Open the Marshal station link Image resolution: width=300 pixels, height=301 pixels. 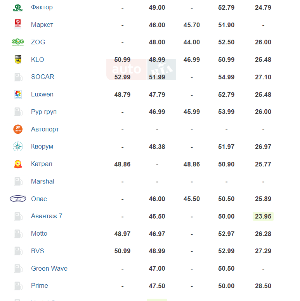pos(43,181)
